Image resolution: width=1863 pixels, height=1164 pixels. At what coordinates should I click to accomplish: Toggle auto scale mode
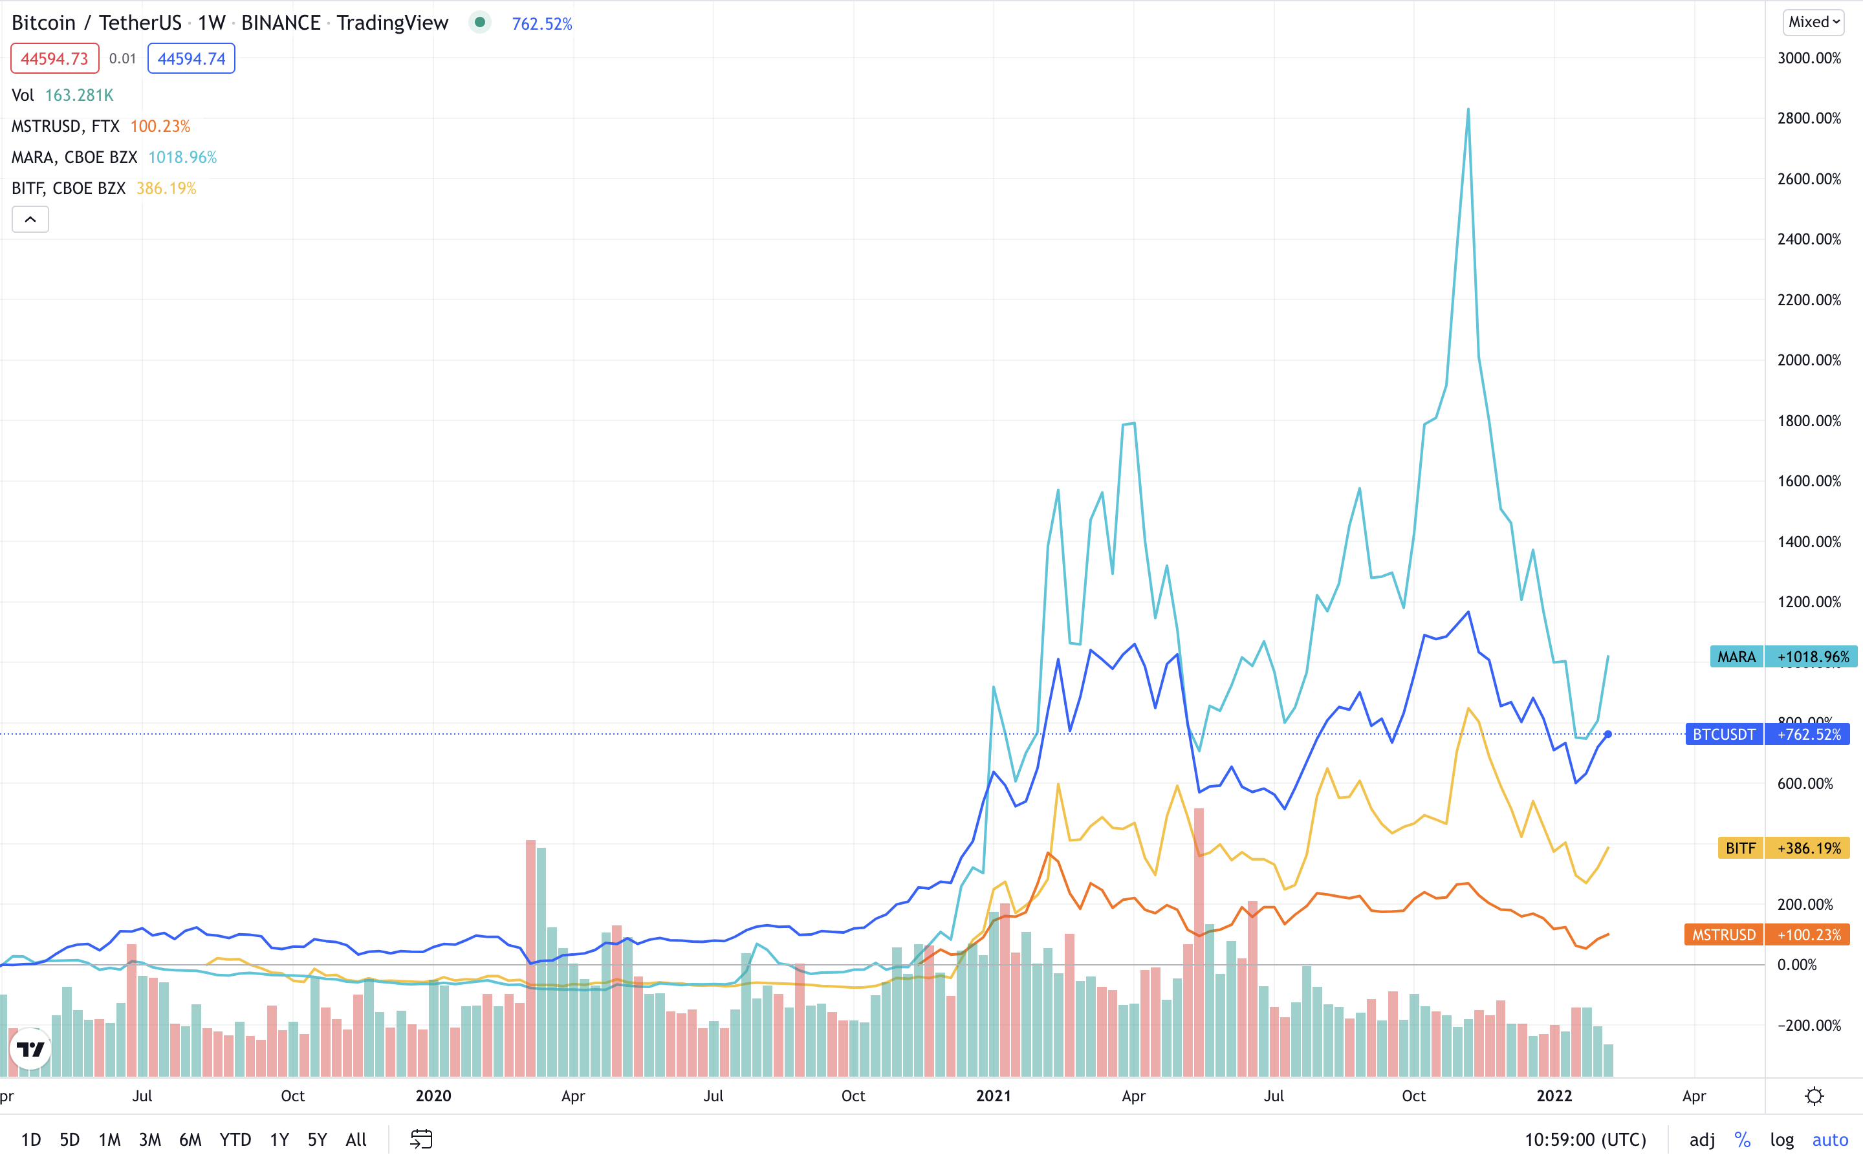1830,1139
